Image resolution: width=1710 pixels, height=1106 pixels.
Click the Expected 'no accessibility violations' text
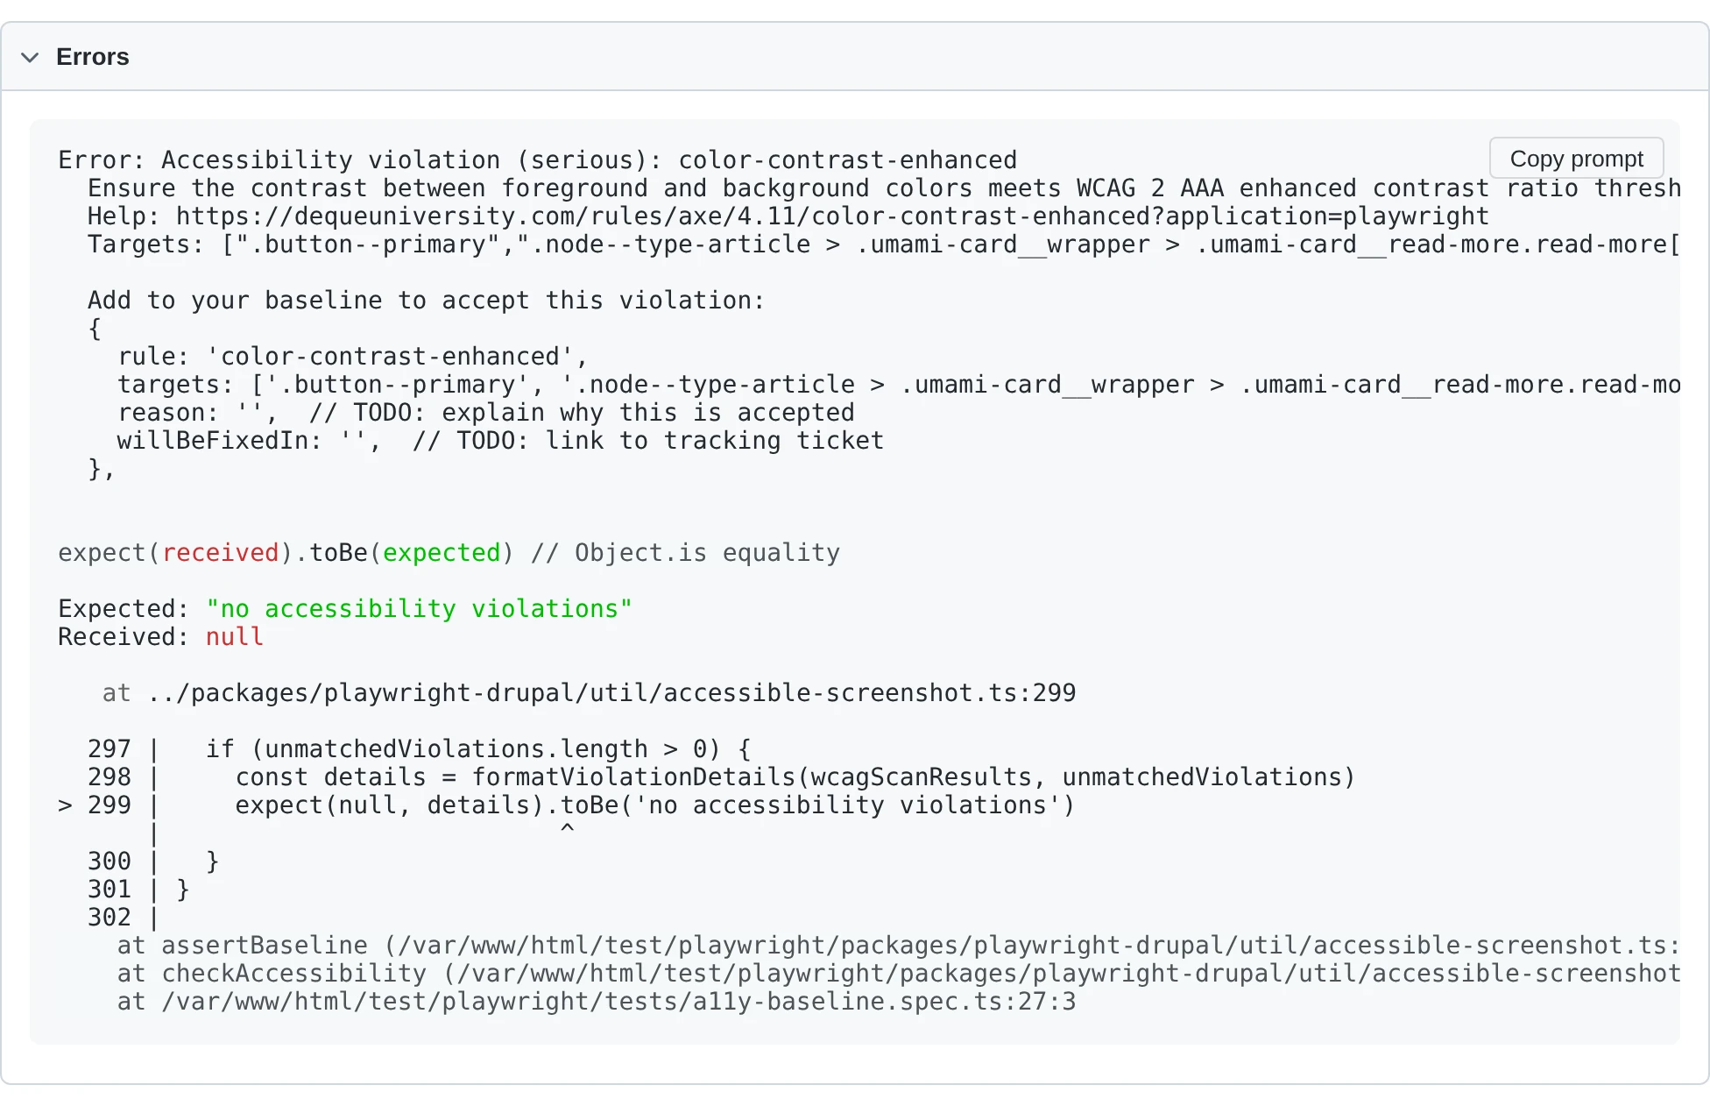point(418,608)
